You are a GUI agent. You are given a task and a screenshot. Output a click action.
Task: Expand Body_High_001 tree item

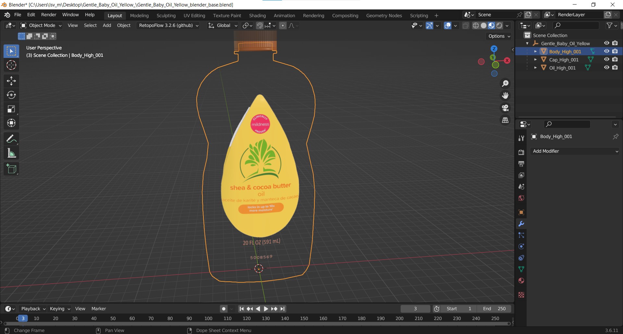tap(535, 51)
